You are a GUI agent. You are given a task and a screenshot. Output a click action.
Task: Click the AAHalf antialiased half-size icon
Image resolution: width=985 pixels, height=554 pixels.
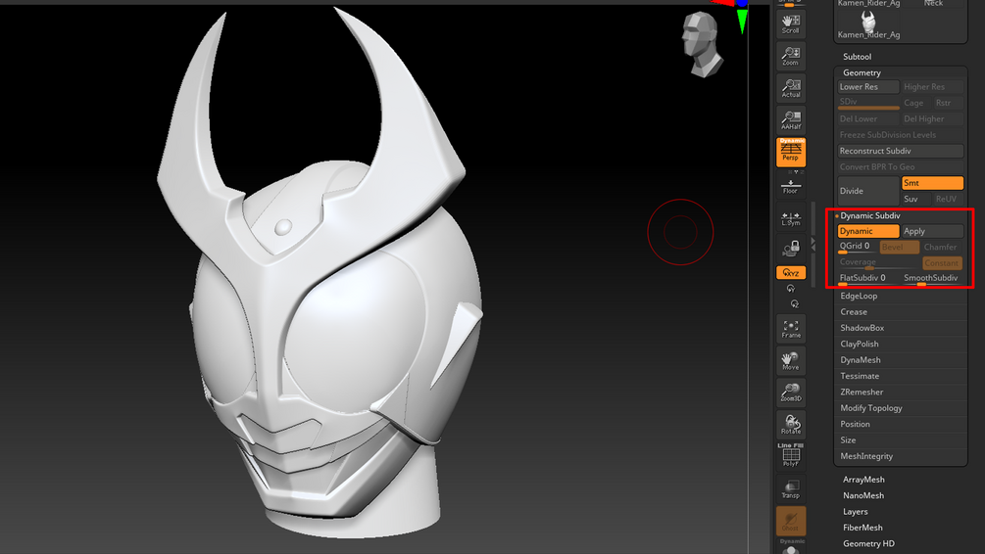(x=790, y=119)
